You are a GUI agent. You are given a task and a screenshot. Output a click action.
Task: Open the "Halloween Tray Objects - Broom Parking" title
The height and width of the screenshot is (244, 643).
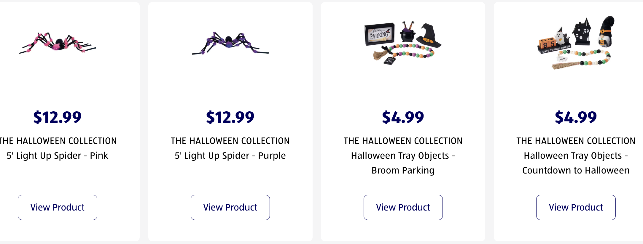tap(403, 163)
